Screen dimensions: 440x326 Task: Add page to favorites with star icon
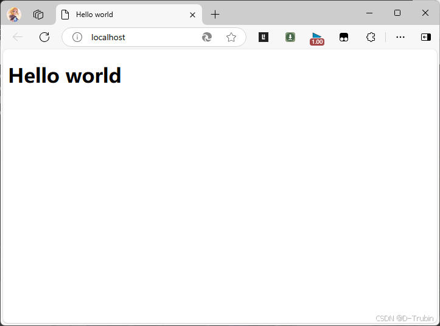[x=231, y=37]
